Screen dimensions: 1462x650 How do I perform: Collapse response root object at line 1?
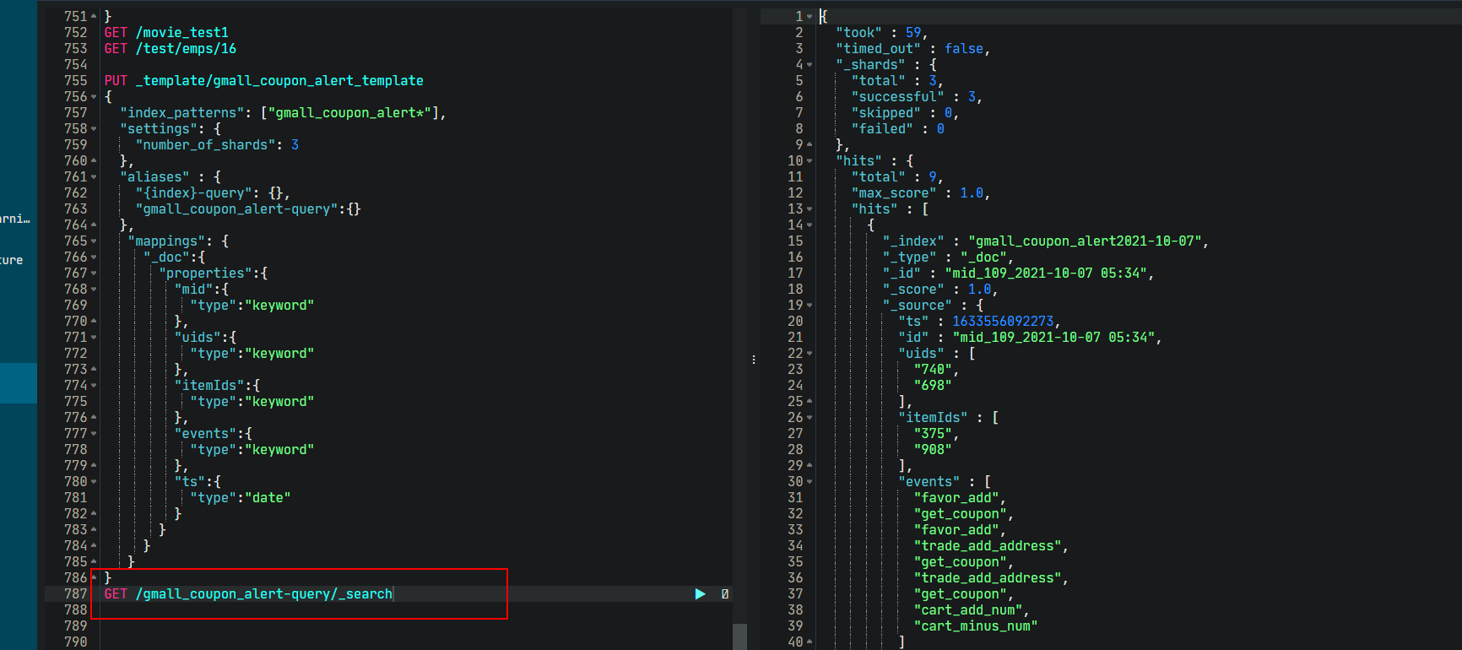point(810,17)
